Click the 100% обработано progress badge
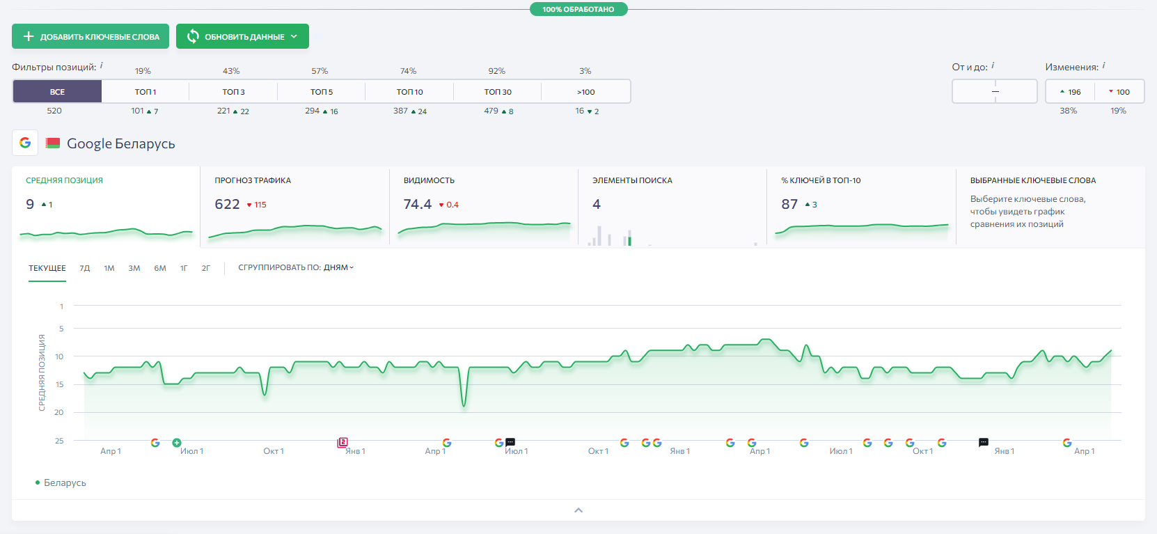 pos(578,9)
